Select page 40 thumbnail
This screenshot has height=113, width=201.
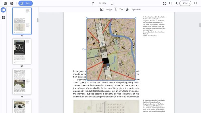(22, 51)
